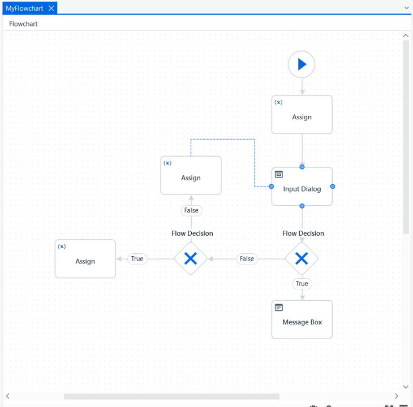Click the True label next to leftmost Assign
The width and height of the screenshot is (413, 407).
tap(137, 259)
